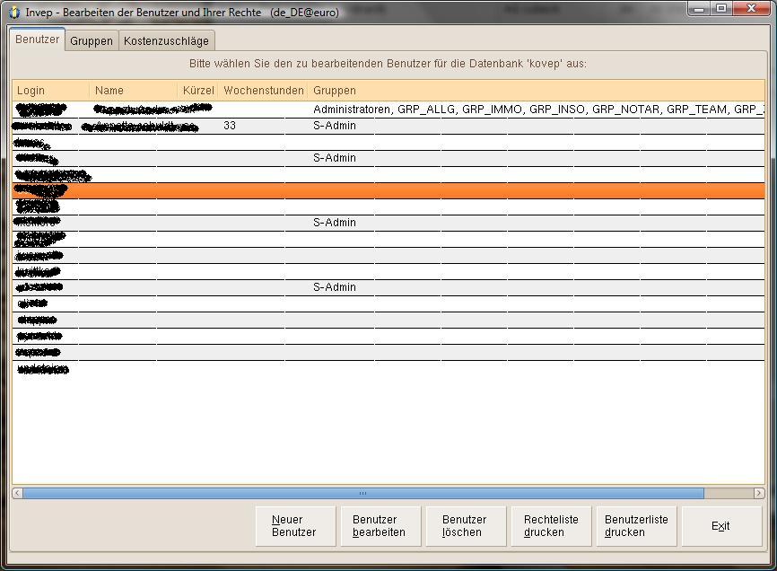Sort by Kürzel column header
This screenshot has width=777, height=571.
click(x=198, y=90)
